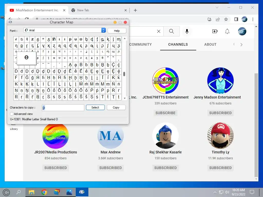This screenshot has height=197, width=263.
Task: Click the Characters to copy input field
Action: point(63,107)
